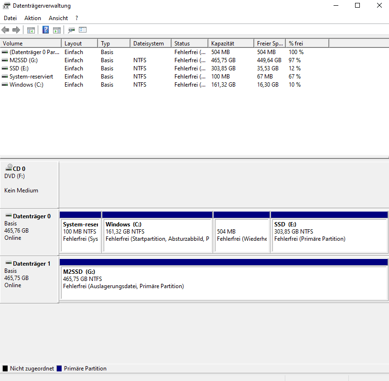The height and width of the screenshot is (381, 389).
Task: Select the M2SSD (G:) partition block
Action: [224, 280]
